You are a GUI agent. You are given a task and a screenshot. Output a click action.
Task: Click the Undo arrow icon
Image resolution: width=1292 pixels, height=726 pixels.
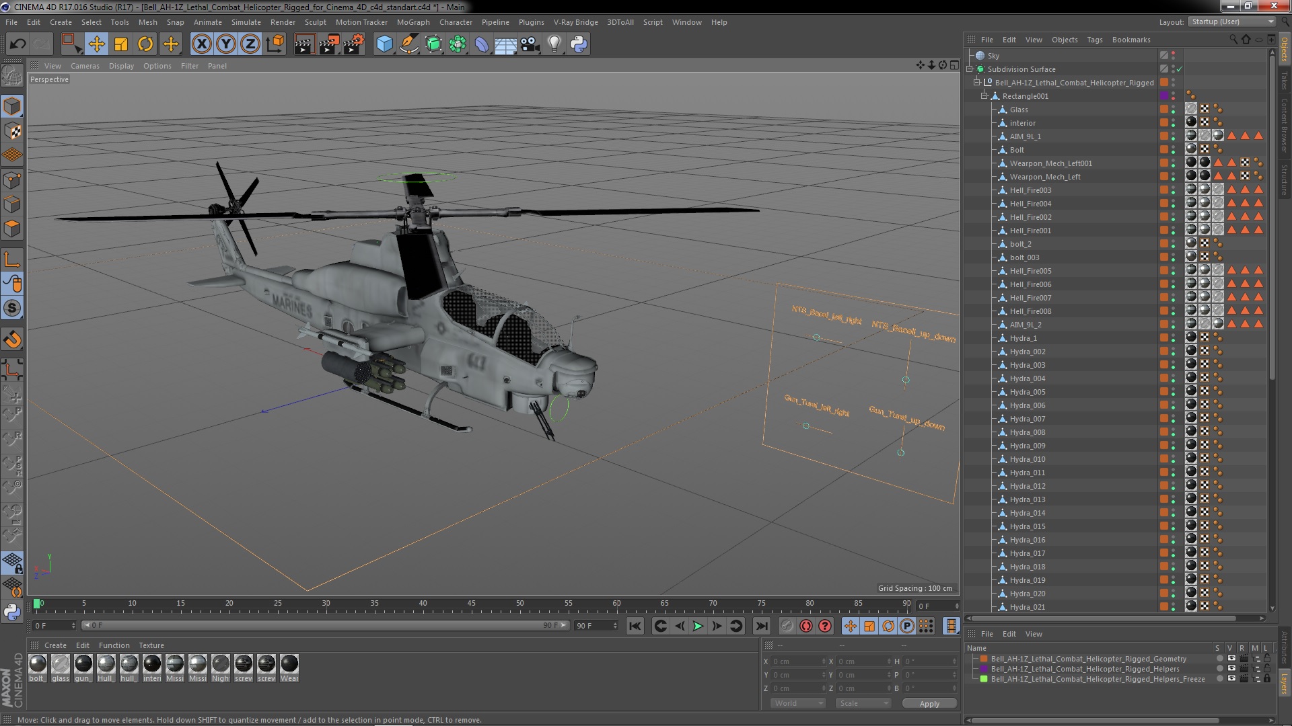point(17,44)
